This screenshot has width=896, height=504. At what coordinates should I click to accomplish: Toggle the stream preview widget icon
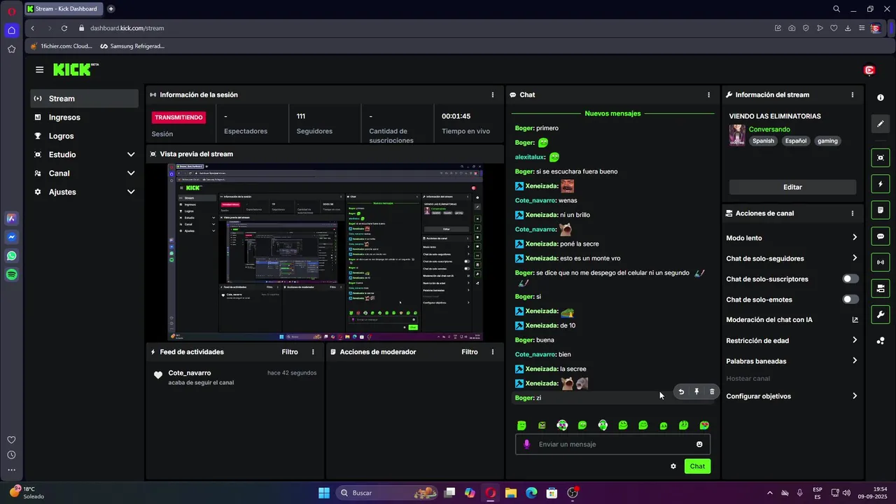[881, 158]
